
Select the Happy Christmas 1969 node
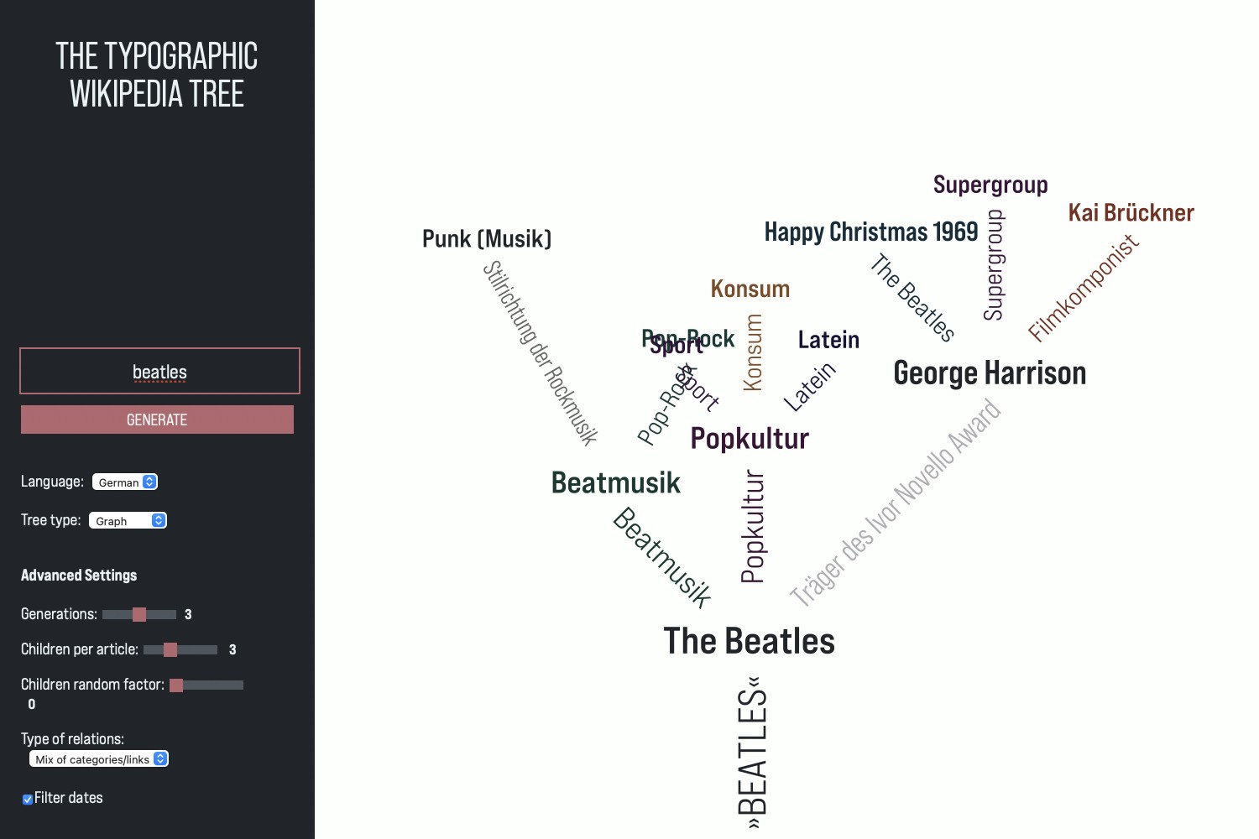tap(871, 232)
